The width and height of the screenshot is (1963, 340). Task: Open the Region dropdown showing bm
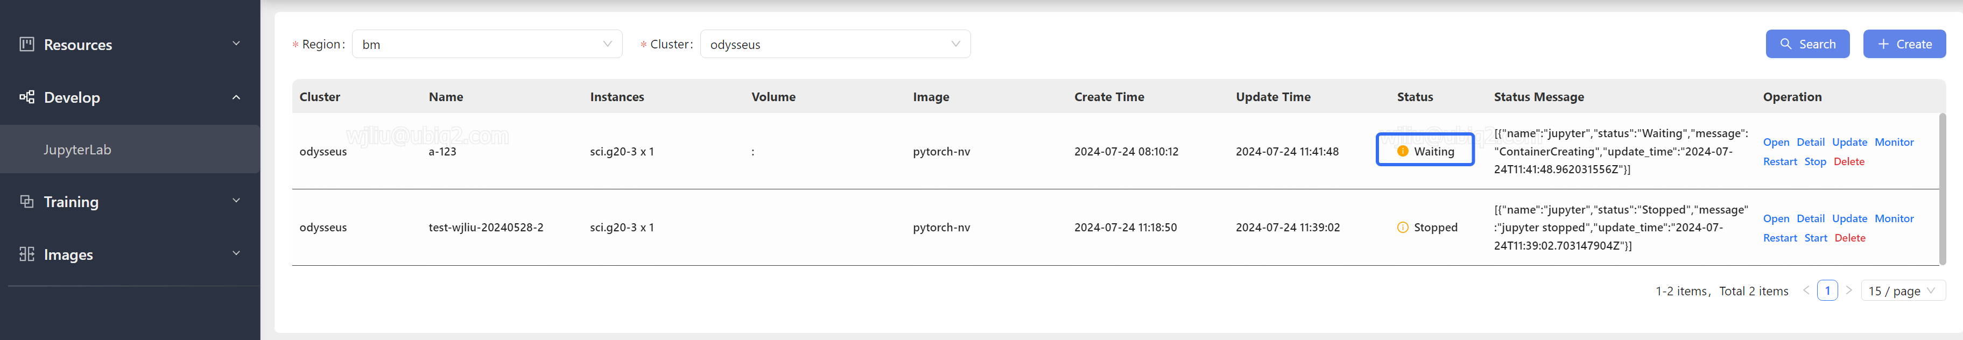487,44
